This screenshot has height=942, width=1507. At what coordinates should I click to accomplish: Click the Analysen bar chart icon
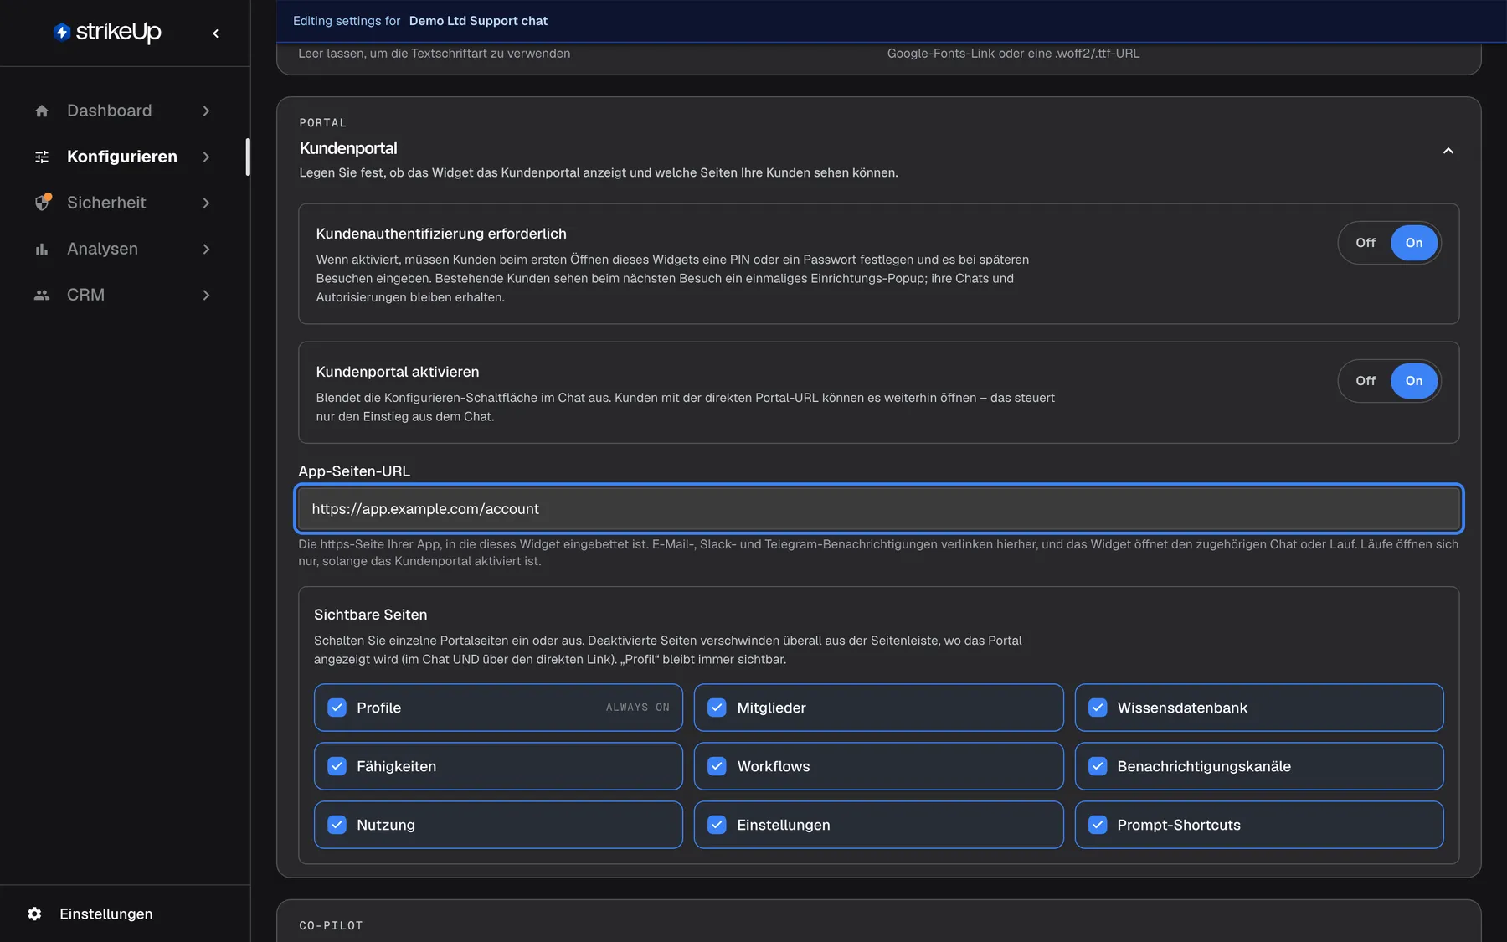click(42, 249)
